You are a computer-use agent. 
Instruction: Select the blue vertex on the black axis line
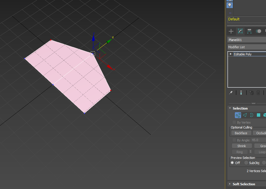[x=53, y=85]
